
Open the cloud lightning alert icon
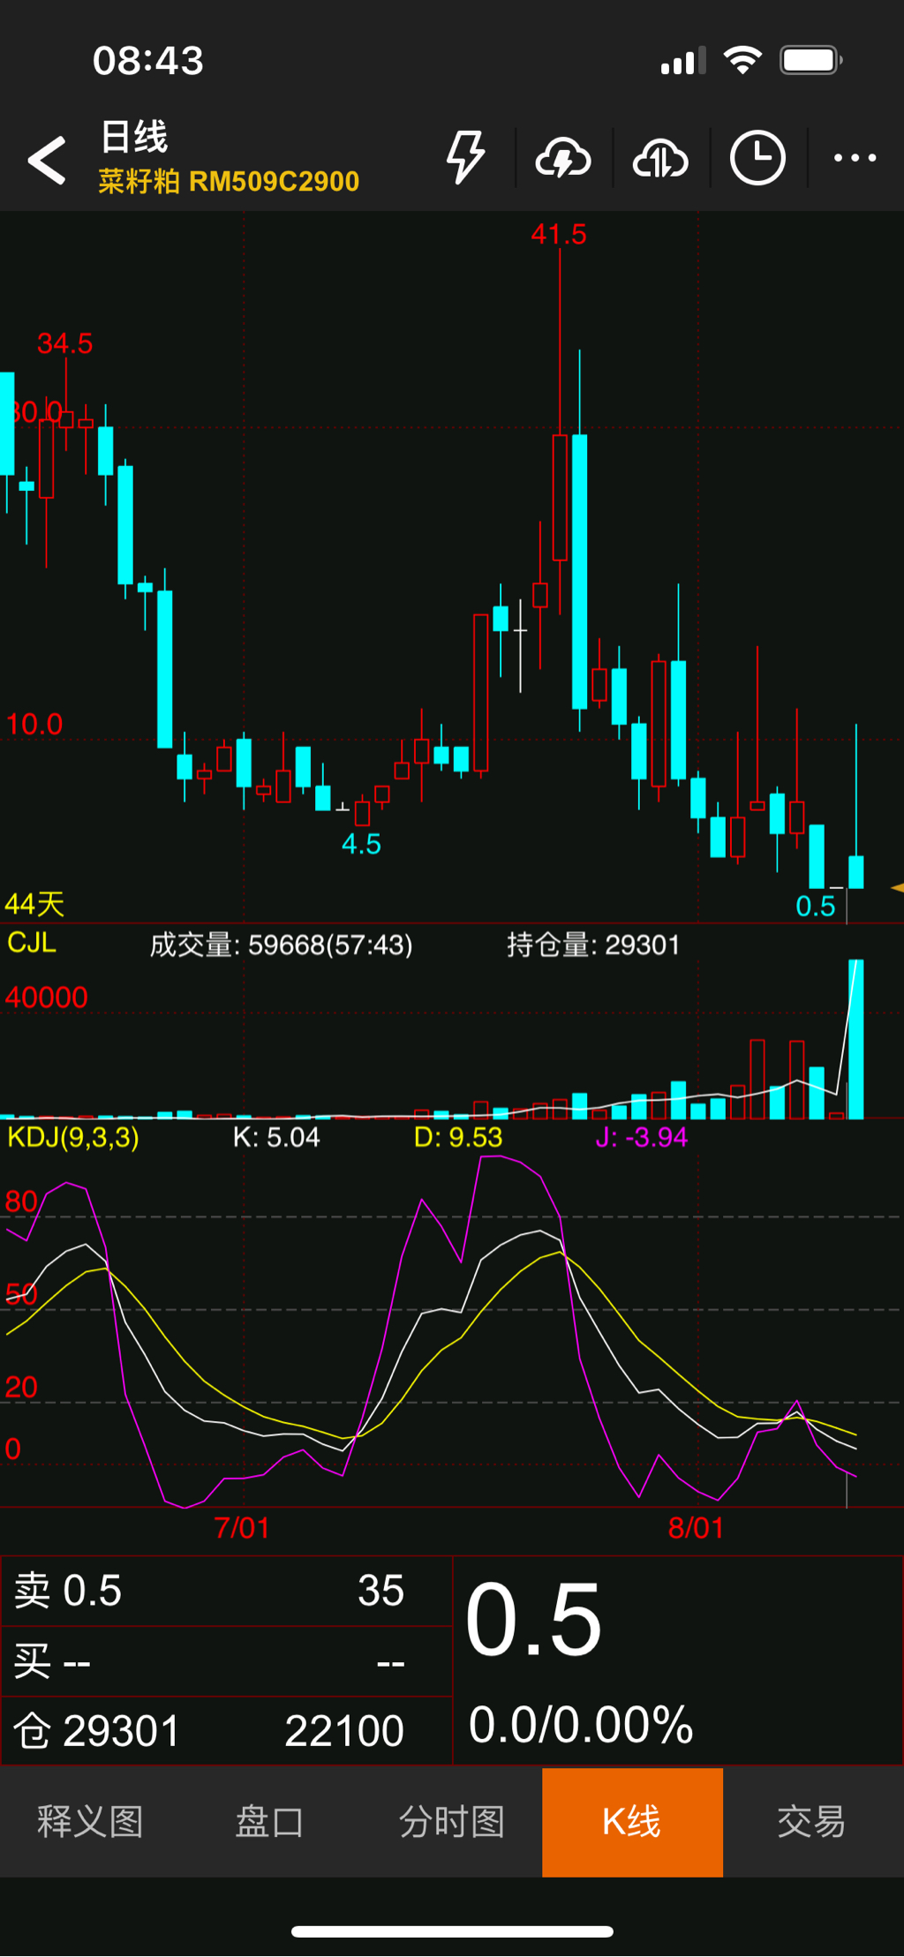(563, 159)
